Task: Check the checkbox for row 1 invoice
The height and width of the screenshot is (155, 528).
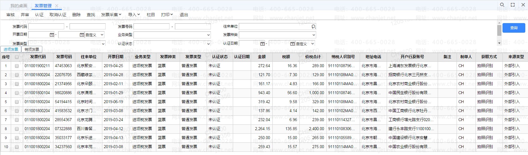Action: [x=17, y=66]
